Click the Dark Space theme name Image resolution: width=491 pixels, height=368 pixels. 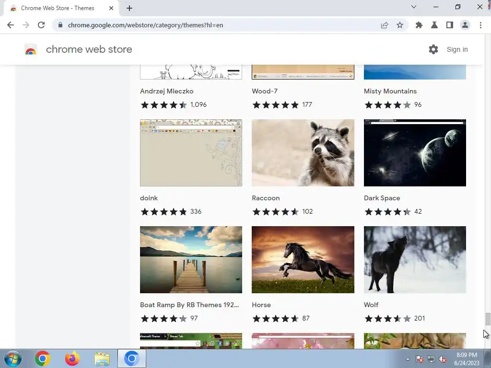pos(382,198)
